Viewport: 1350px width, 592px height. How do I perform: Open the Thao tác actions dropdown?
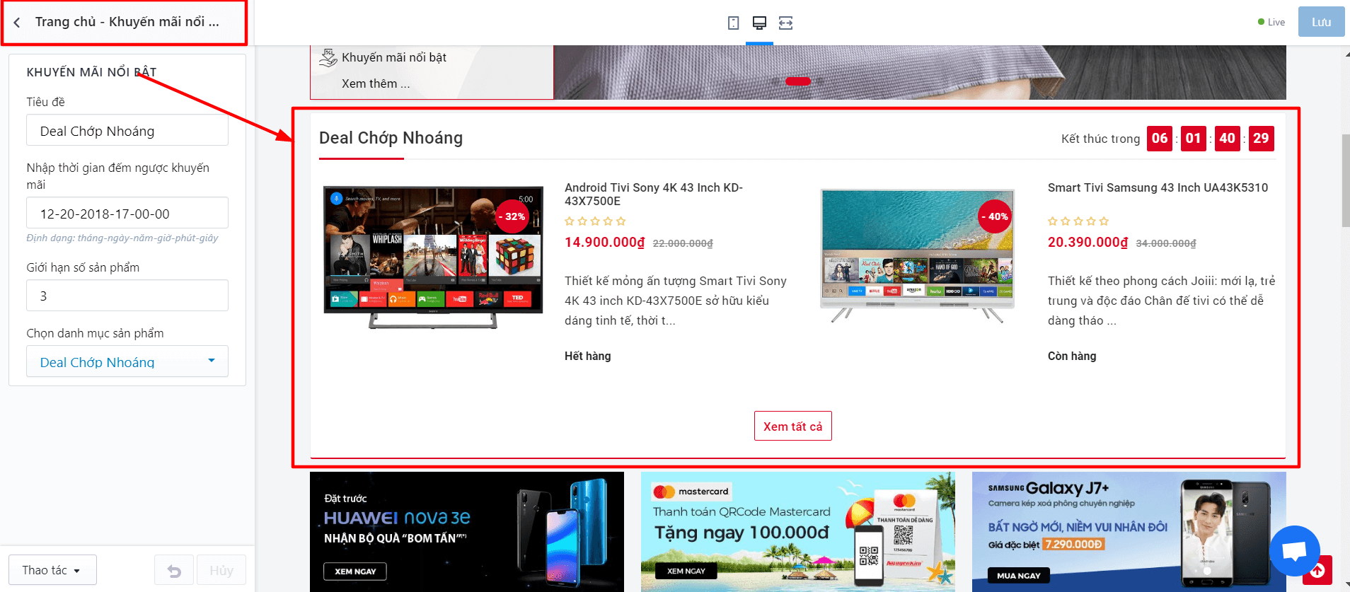[52, 570]
